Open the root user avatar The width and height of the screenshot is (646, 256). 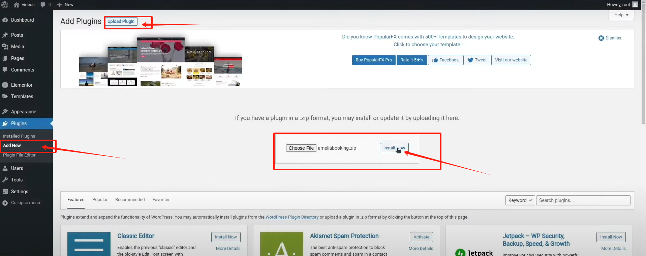[635, 4]
